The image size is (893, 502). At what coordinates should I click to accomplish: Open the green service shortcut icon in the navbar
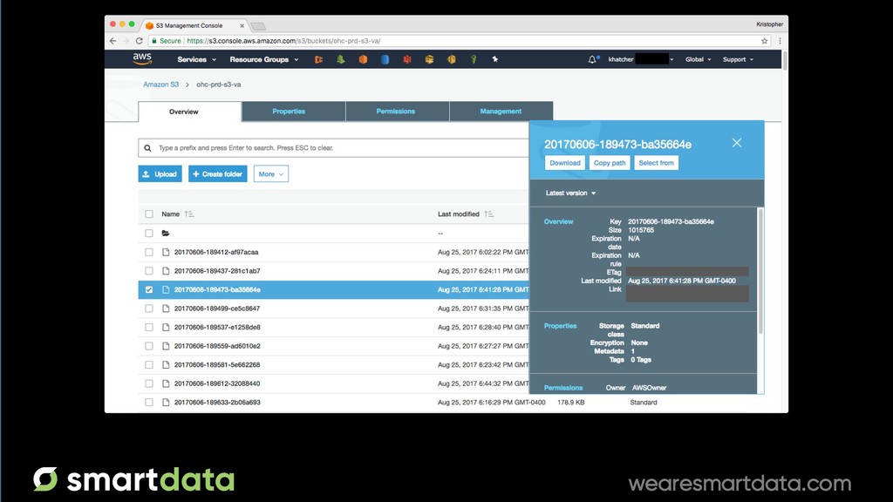[341, 59]
